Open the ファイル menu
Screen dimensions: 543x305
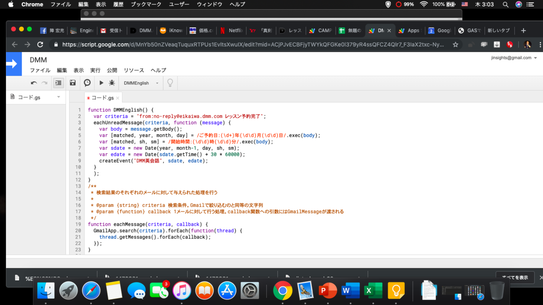[40, 70]
